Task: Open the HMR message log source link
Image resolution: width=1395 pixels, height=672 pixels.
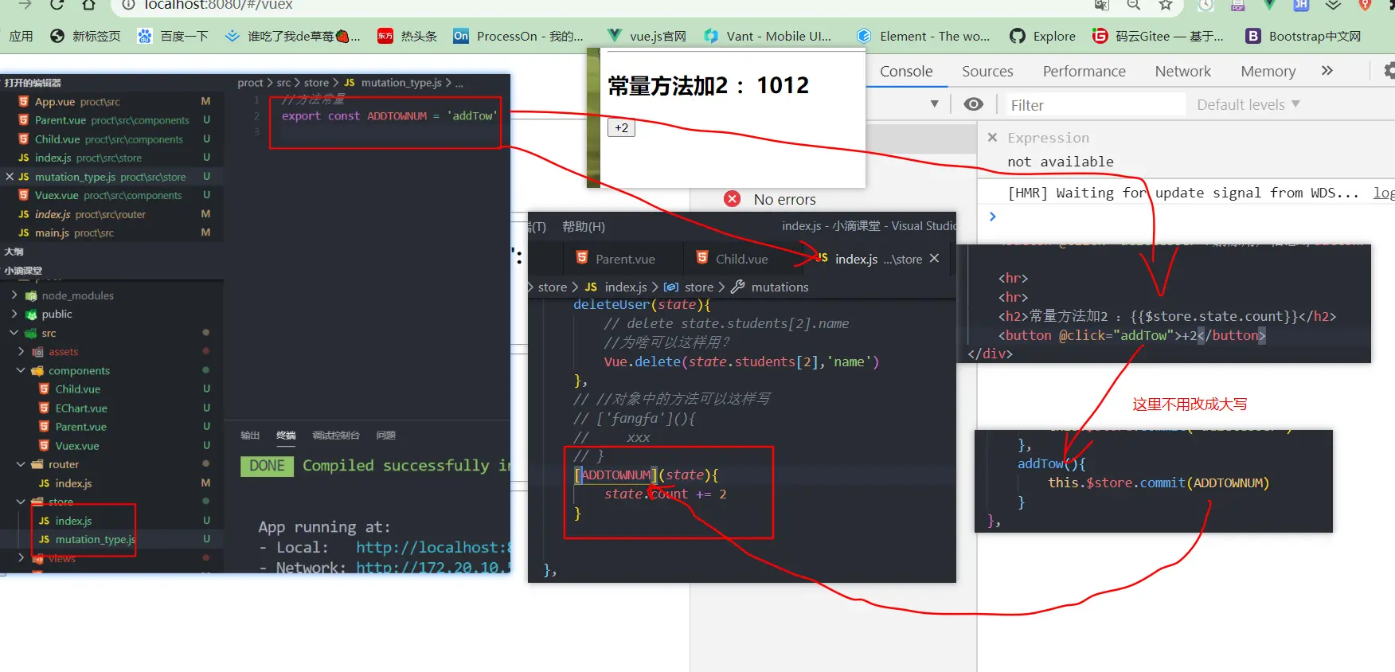Action: (x=1384, y=193)
